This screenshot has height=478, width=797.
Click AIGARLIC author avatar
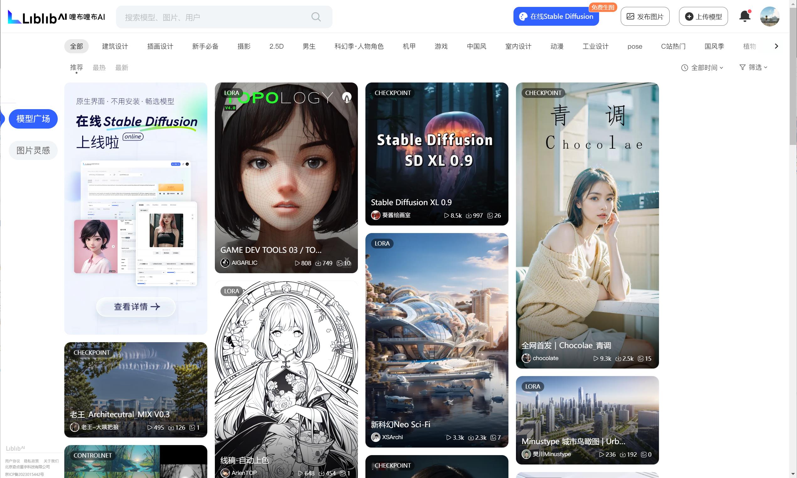click(x=225, y=263)
